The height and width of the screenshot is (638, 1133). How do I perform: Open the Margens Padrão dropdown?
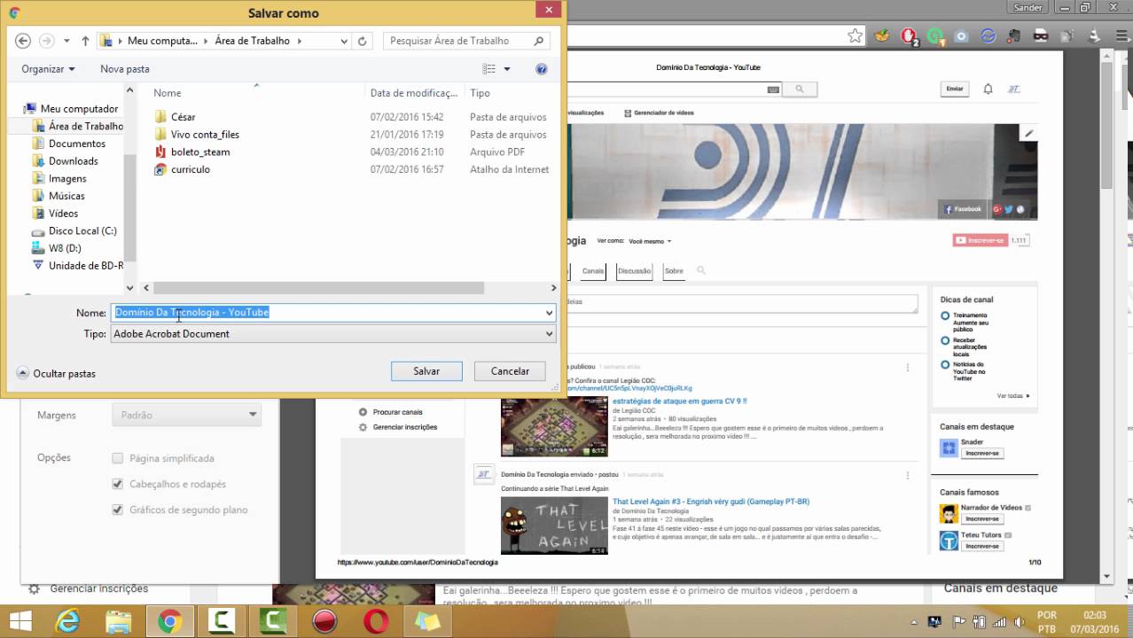pos(186,415)
